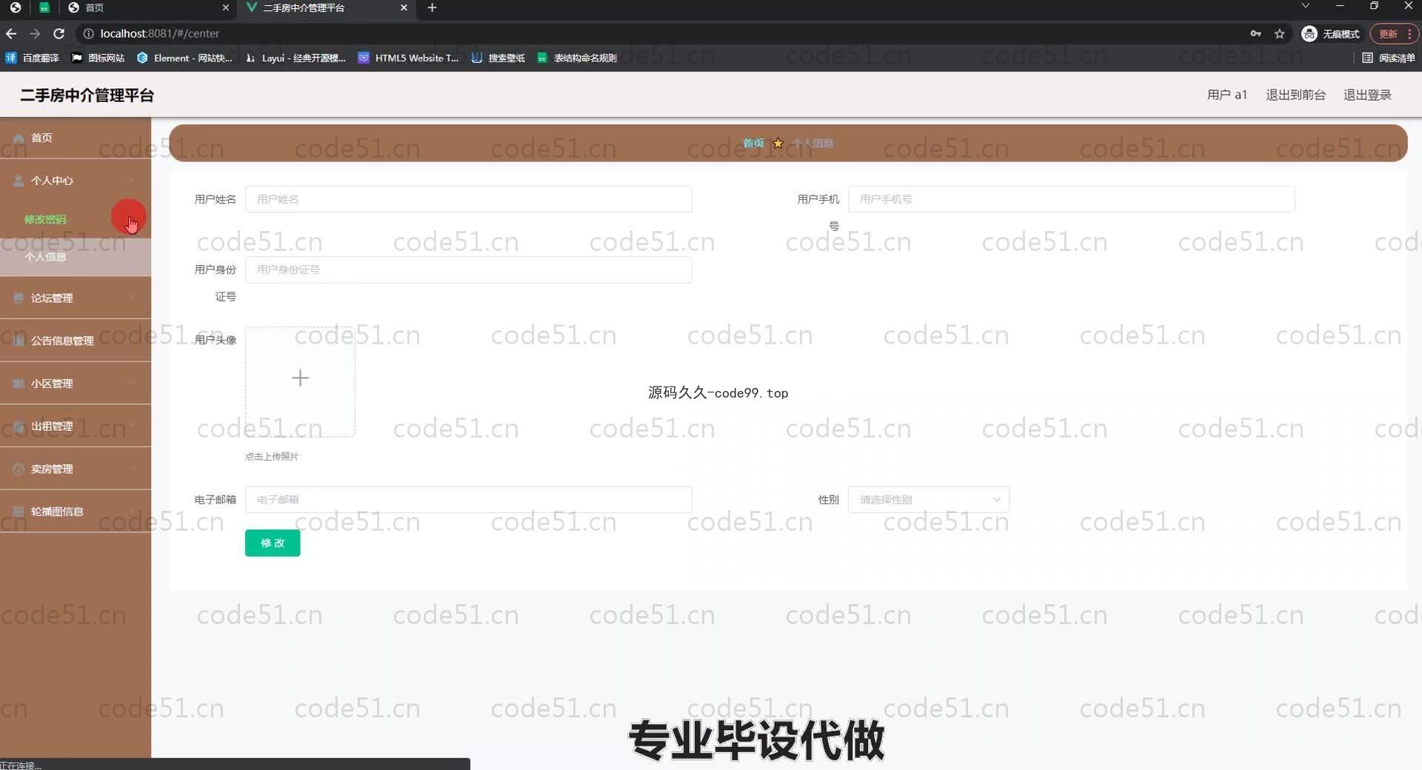Click the icon beside 论坛管理

pos(19,298)
